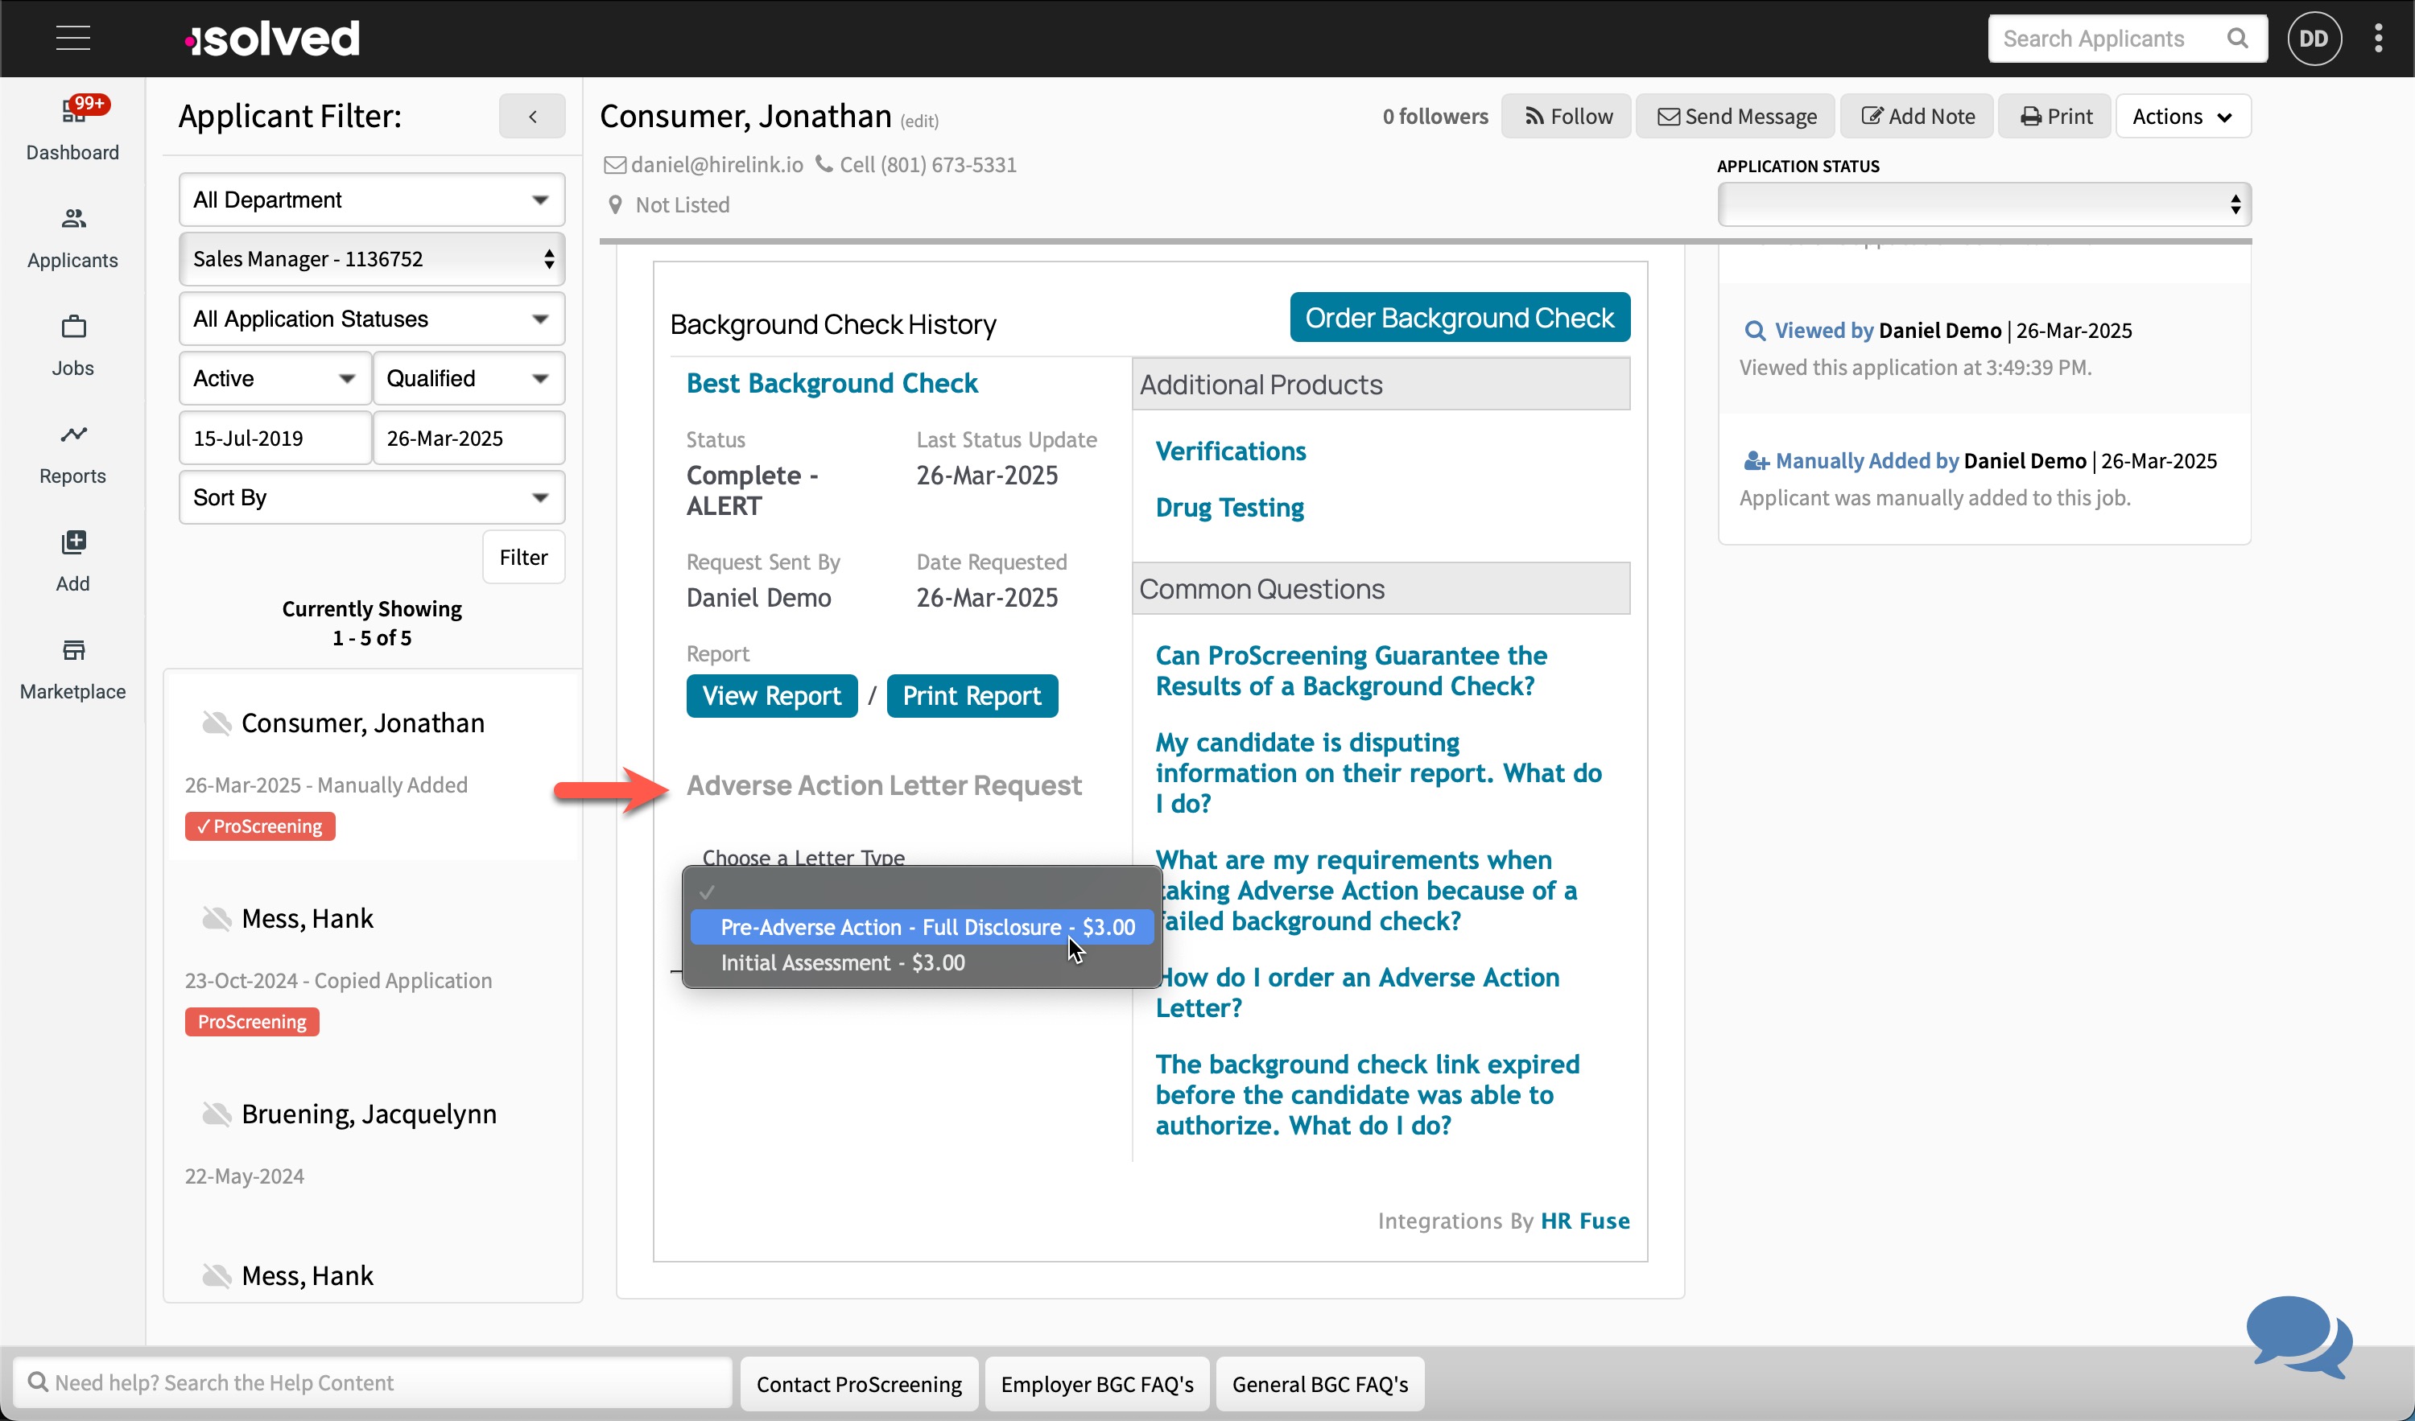Click the help content search field
This screenshot has height=1421, width=2415.
click(373, 1382)
